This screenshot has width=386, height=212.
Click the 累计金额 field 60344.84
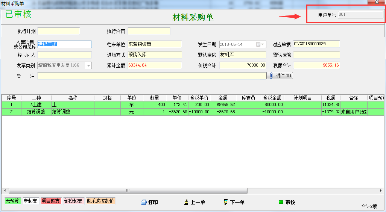click(155, 65)
